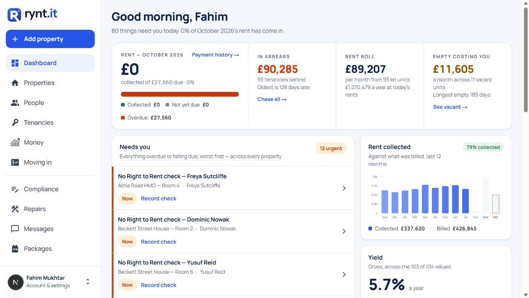Click the Now badge for Yusuf Reid

128,285
